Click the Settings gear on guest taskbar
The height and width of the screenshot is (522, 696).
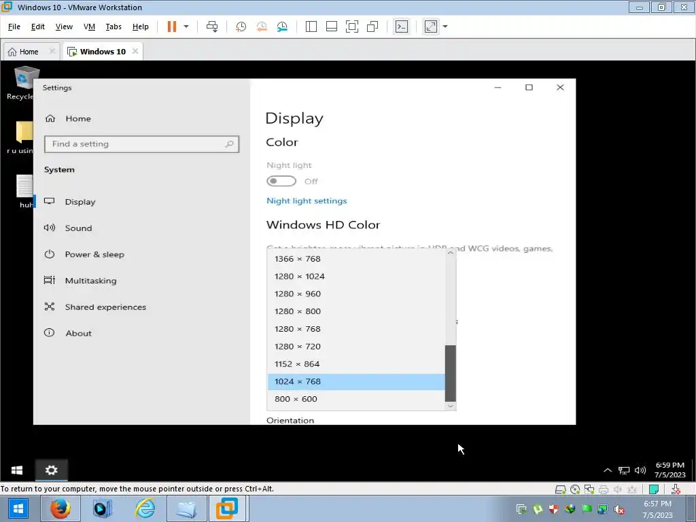(52, 470)
